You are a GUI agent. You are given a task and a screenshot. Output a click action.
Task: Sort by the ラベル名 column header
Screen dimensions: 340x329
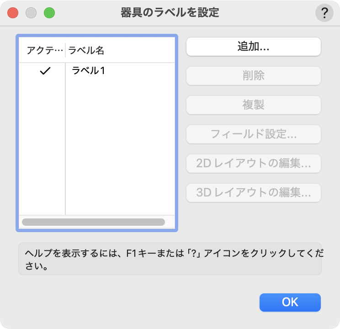120,50
